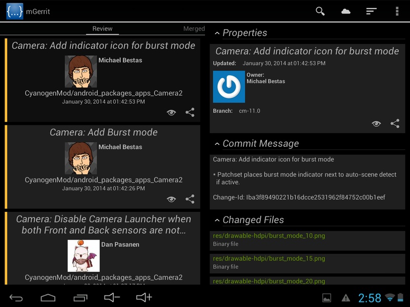Image resolution: width=410 pixels, height=307 pixels.
Task: Select Dan Pasanen's avatar image
Action: 84,256
